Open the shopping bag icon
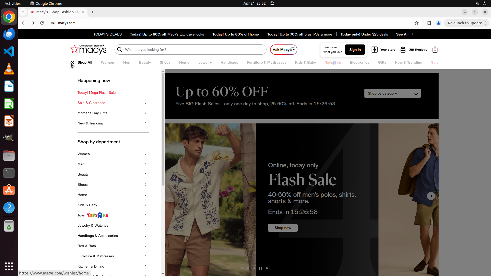491x276 pixels. click(x=435, y=50)
